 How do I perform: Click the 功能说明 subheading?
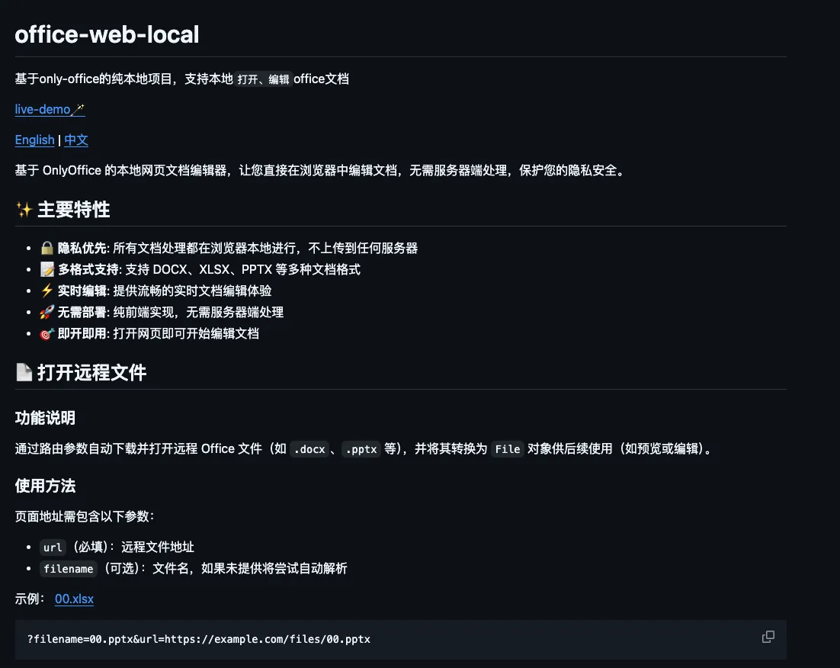[45, 418]
